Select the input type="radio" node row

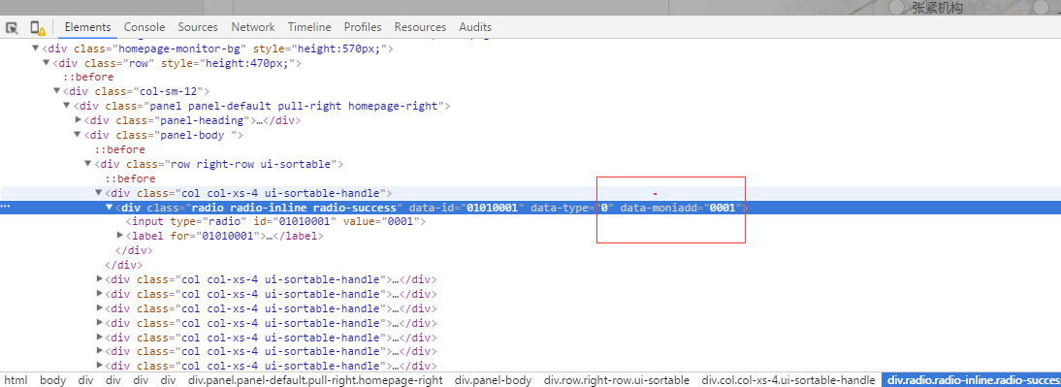(530, 221)
